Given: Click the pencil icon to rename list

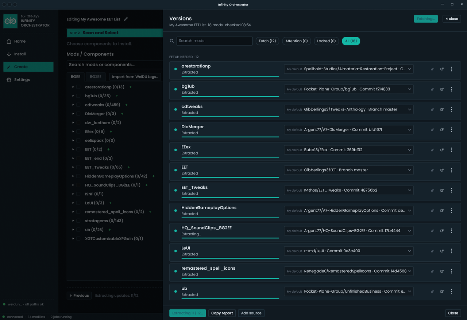Looking at the screenshot, I should pyautogui.click(x=126, y=19).
